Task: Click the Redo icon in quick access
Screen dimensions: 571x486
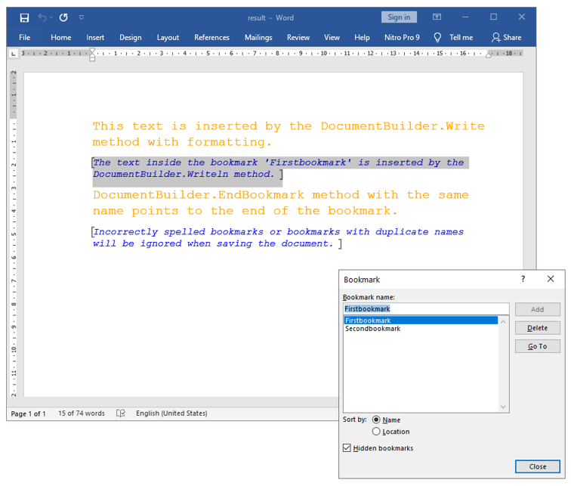Action: (63, 17)
